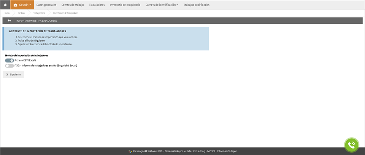Click 'Fichero CSV (Excel)' label
The width and height of the screenshot is (365, 155).
pos(25,60)
